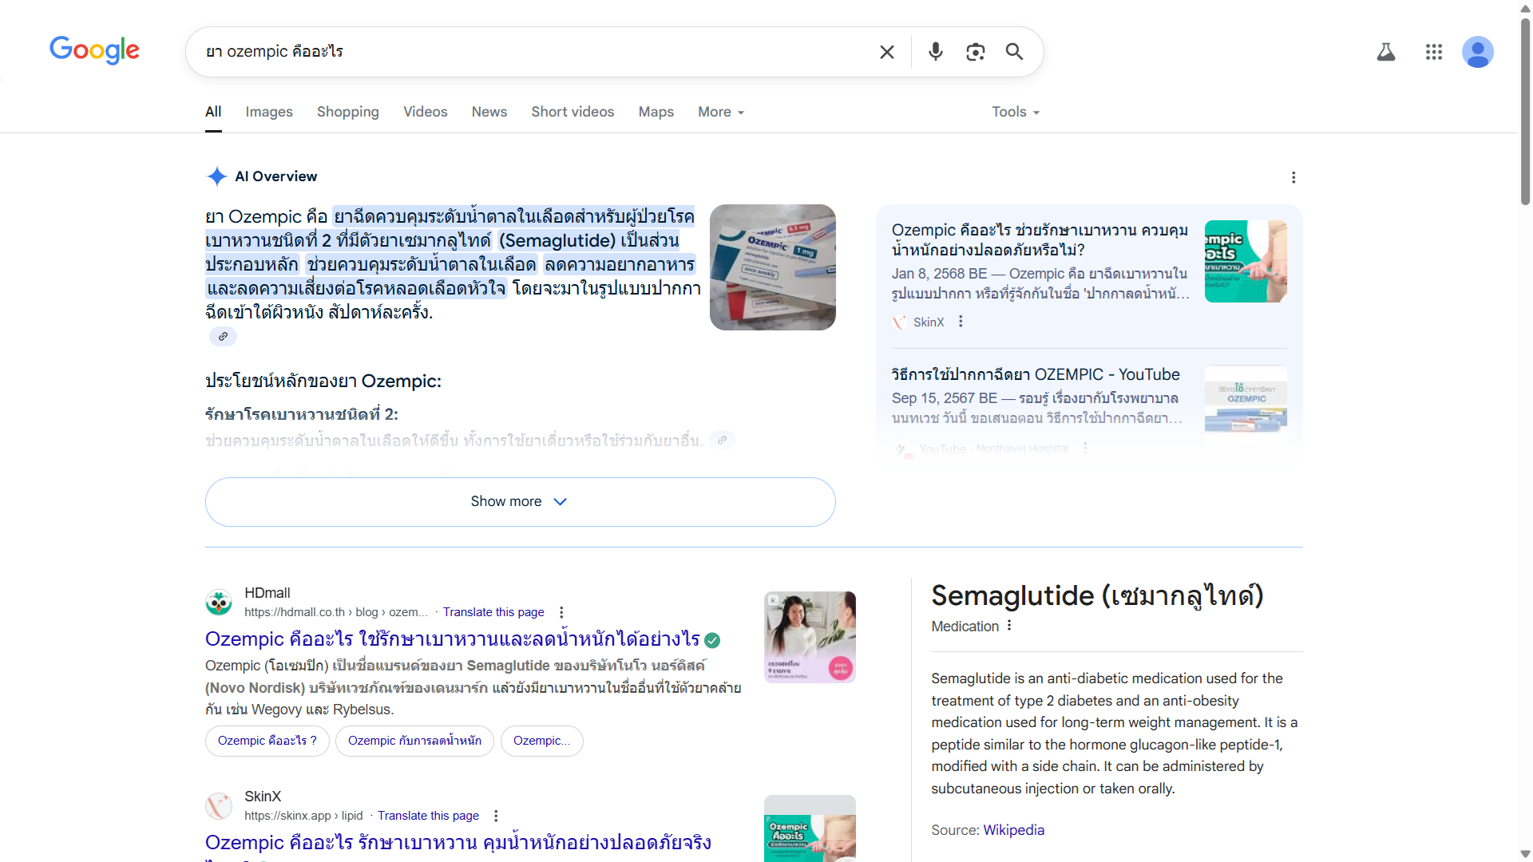Click the Google logo
The image size is (1533, 862).
pyautogui.click(x=94, y=51)
